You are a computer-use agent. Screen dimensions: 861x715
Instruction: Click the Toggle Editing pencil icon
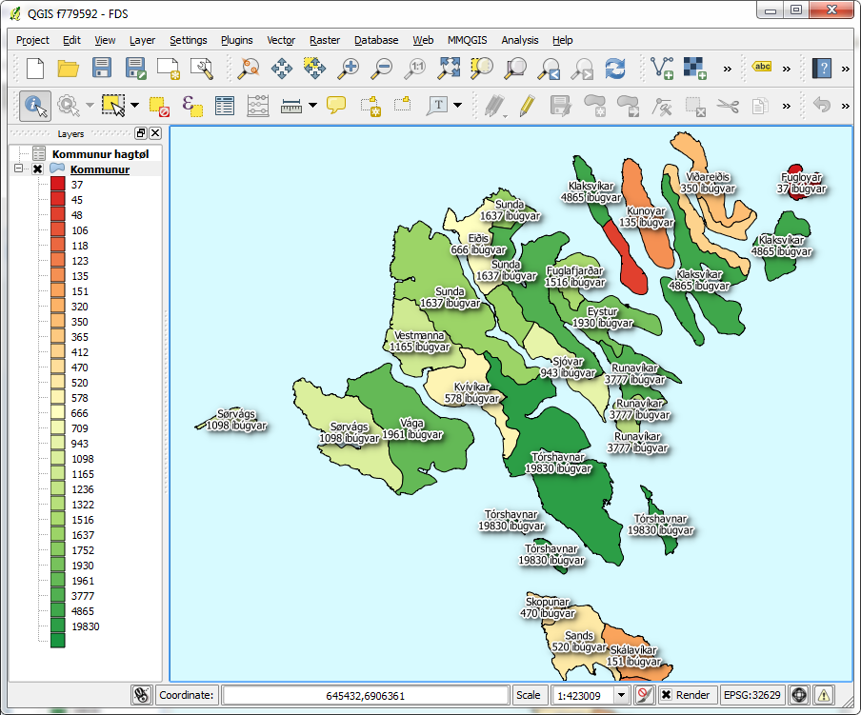tap(527, 106)
